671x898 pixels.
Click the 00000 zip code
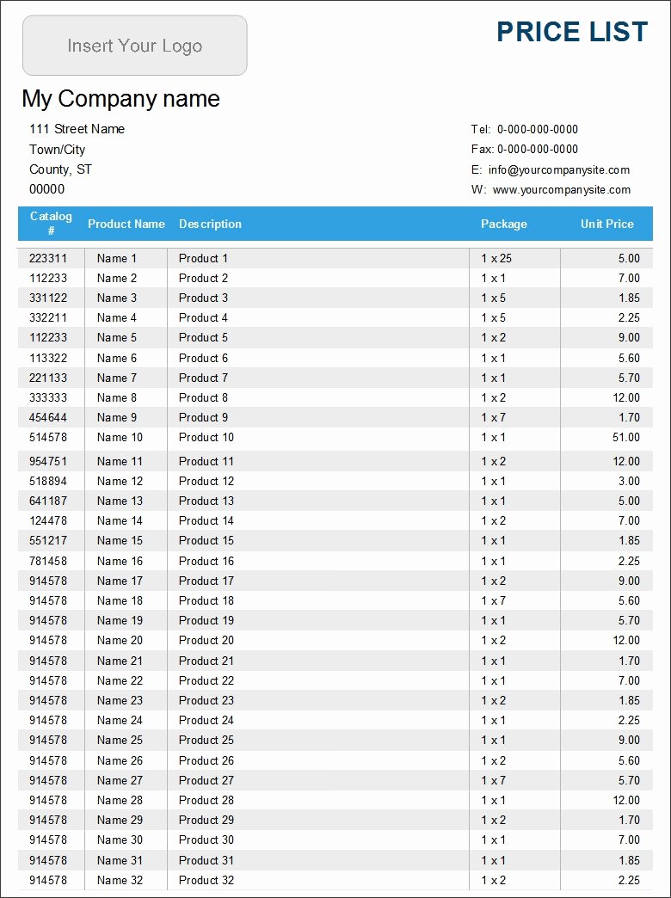click(x=47, y=189)
